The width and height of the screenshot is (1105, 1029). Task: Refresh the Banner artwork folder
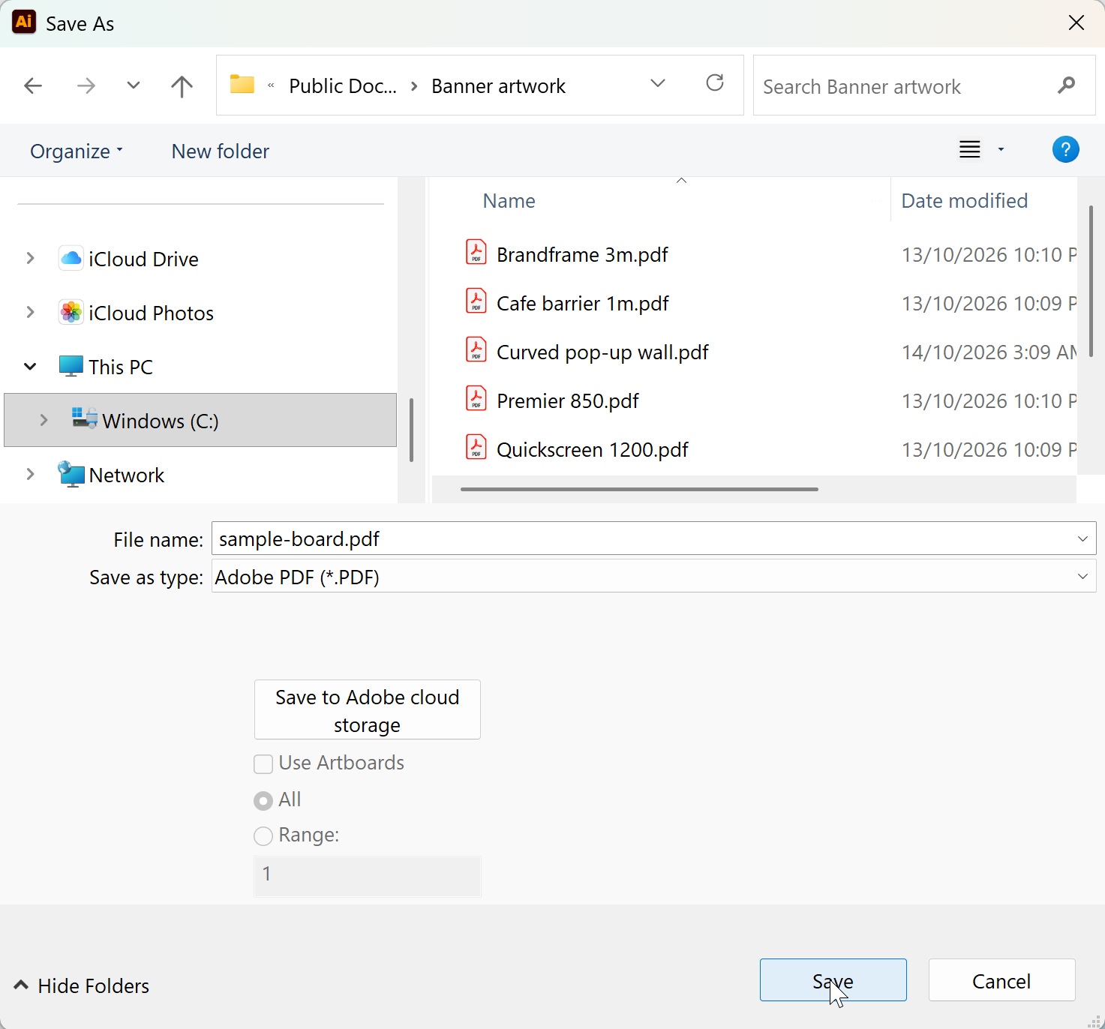(715, 83)
